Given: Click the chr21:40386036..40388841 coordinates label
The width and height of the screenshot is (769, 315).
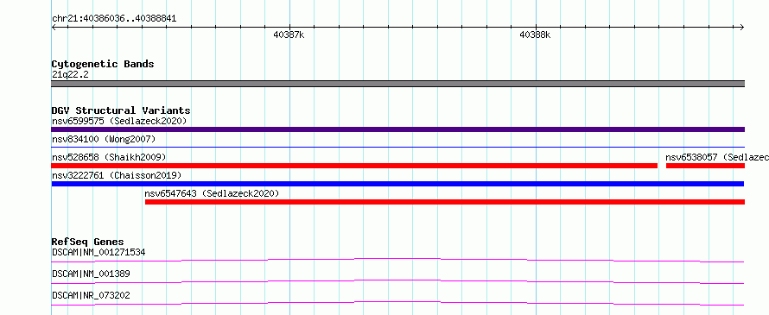Looking at the screenshot, I should tap(114, 19).
